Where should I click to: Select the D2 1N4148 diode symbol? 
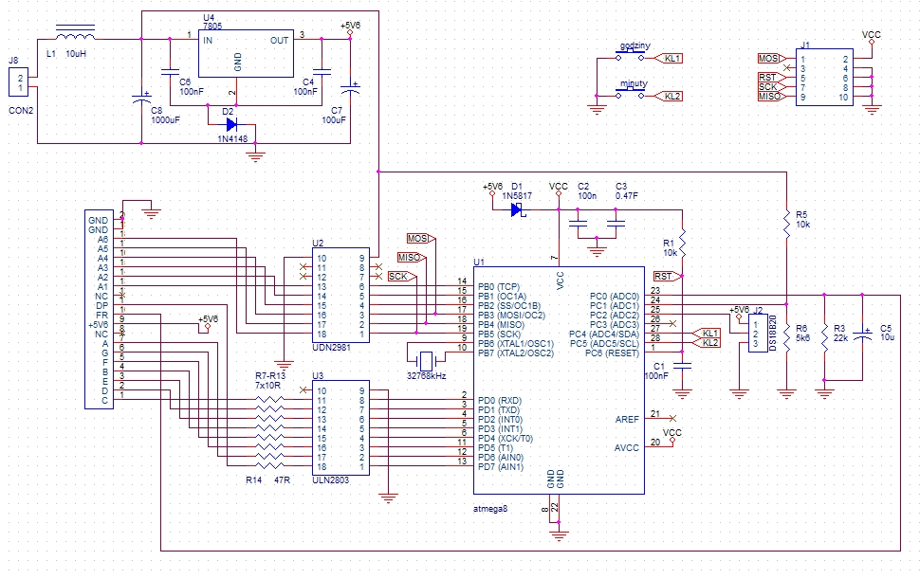231,124
